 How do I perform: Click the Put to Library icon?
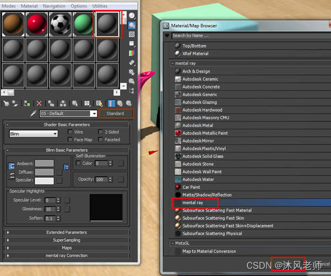[x=74, y=103]
